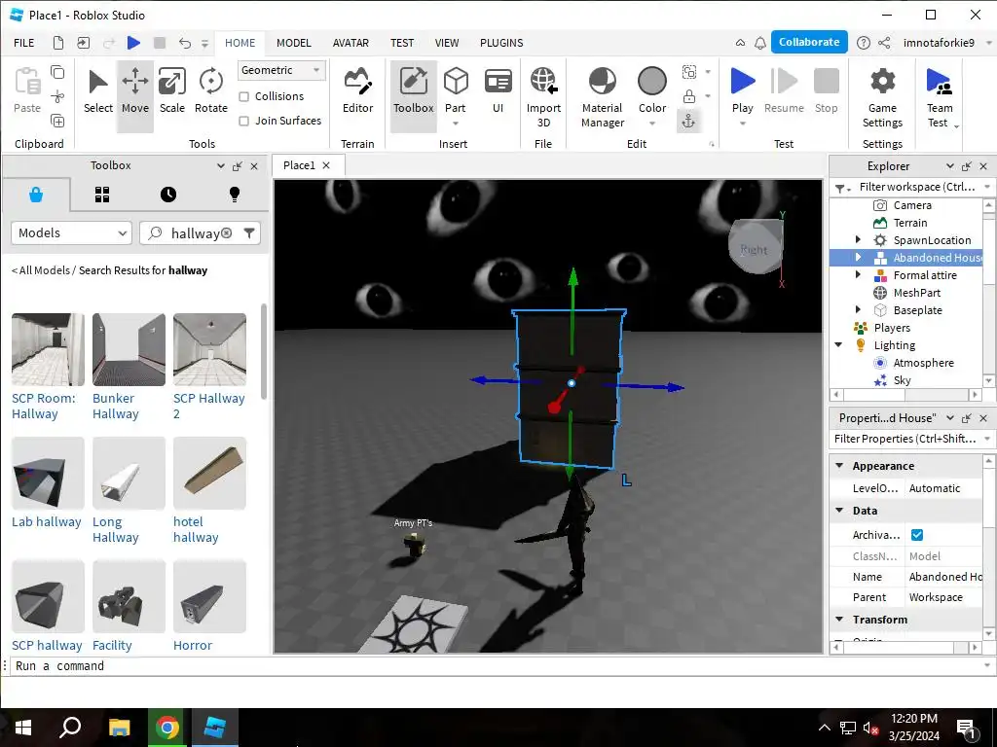This screenshot has width=997, height=747.
Task: Switch to the PLUGINS ribbon tab
Action: tap(501, 43)
